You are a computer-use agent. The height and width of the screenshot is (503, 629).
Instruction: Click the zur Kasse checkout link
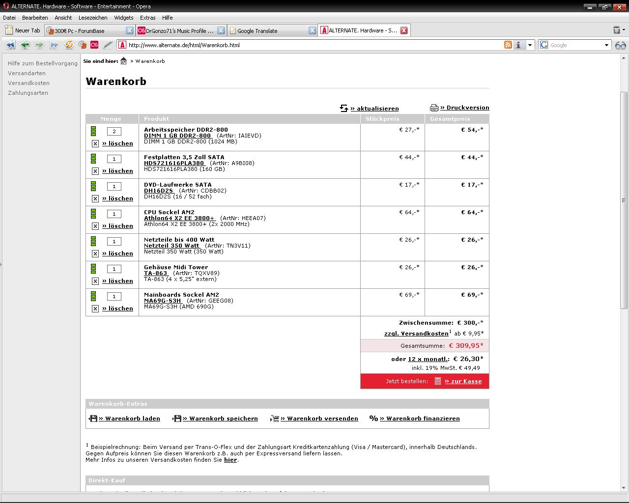pyautogui.click(x=463, y=381)
